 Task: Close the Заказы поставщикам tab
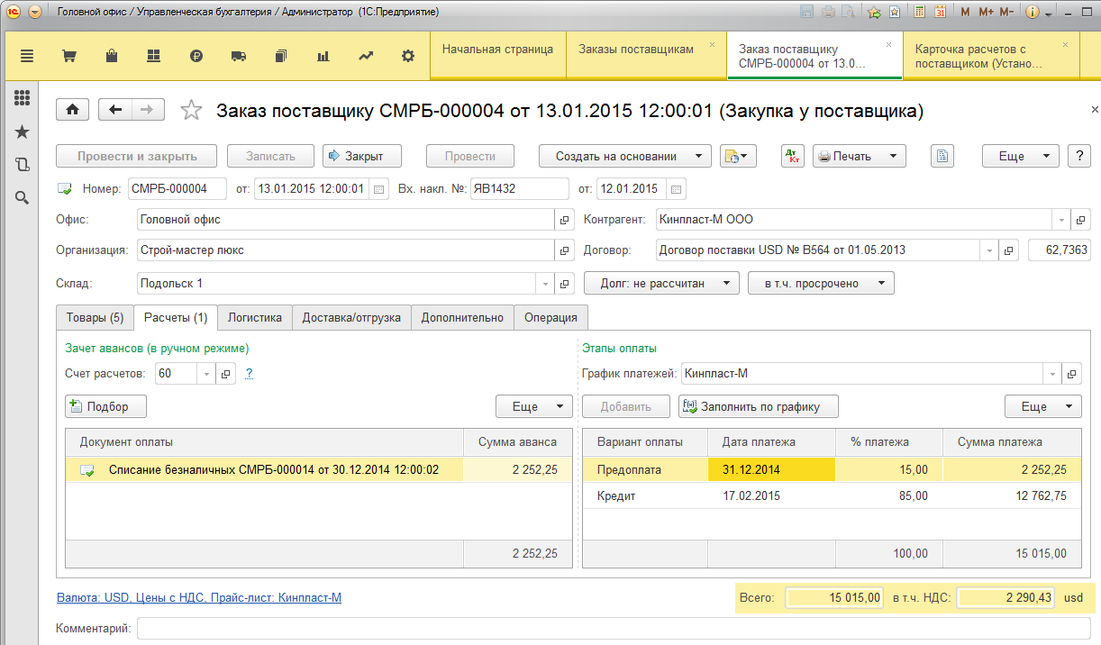(712, 44)
